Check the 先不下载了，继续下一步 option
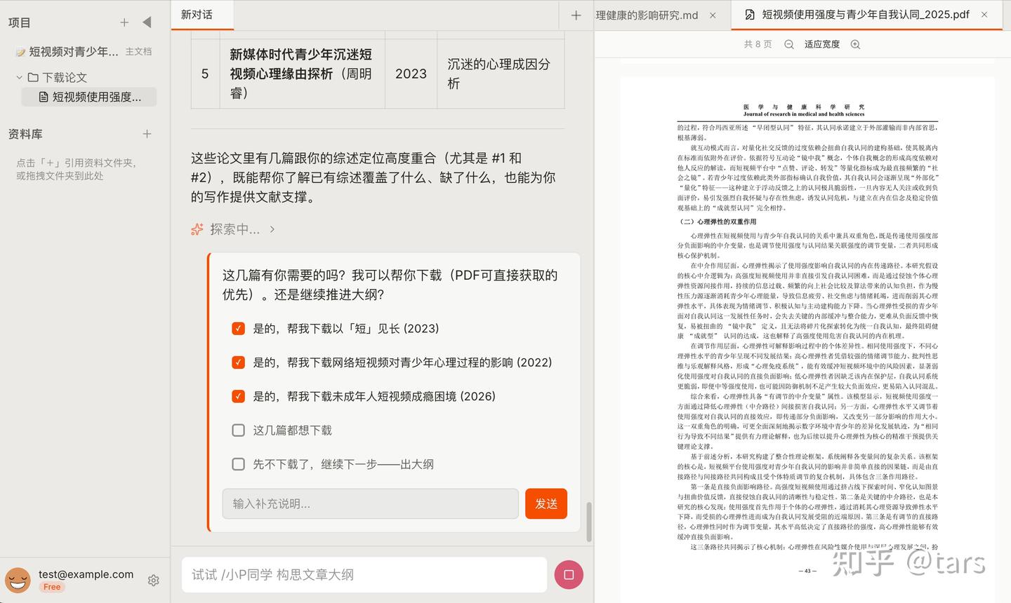This screenshot has width=1011, height=603. point(238,463)
